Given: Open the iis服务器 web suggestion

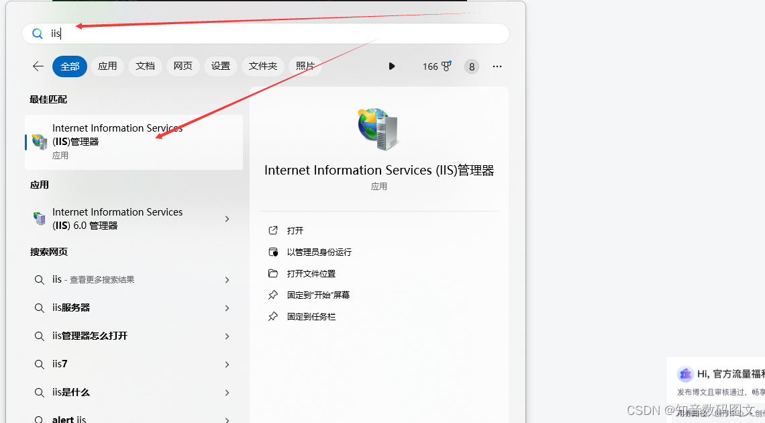Looking at the screenshot, I should click(x=134, y=308).
